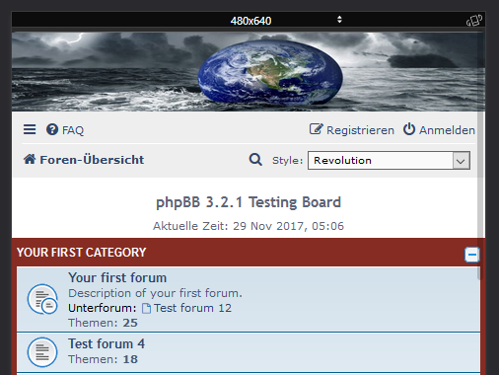Click the globe header banner image
This screenshot has width=499, height=375.
tap(249, 72)
